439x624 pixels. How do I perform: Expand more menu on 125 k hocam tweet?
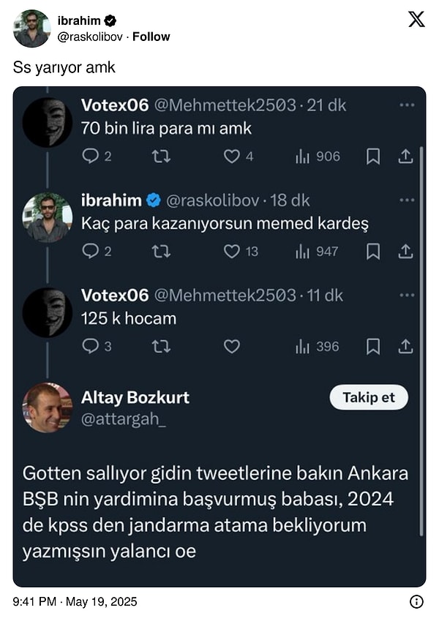tap(407, 296)
